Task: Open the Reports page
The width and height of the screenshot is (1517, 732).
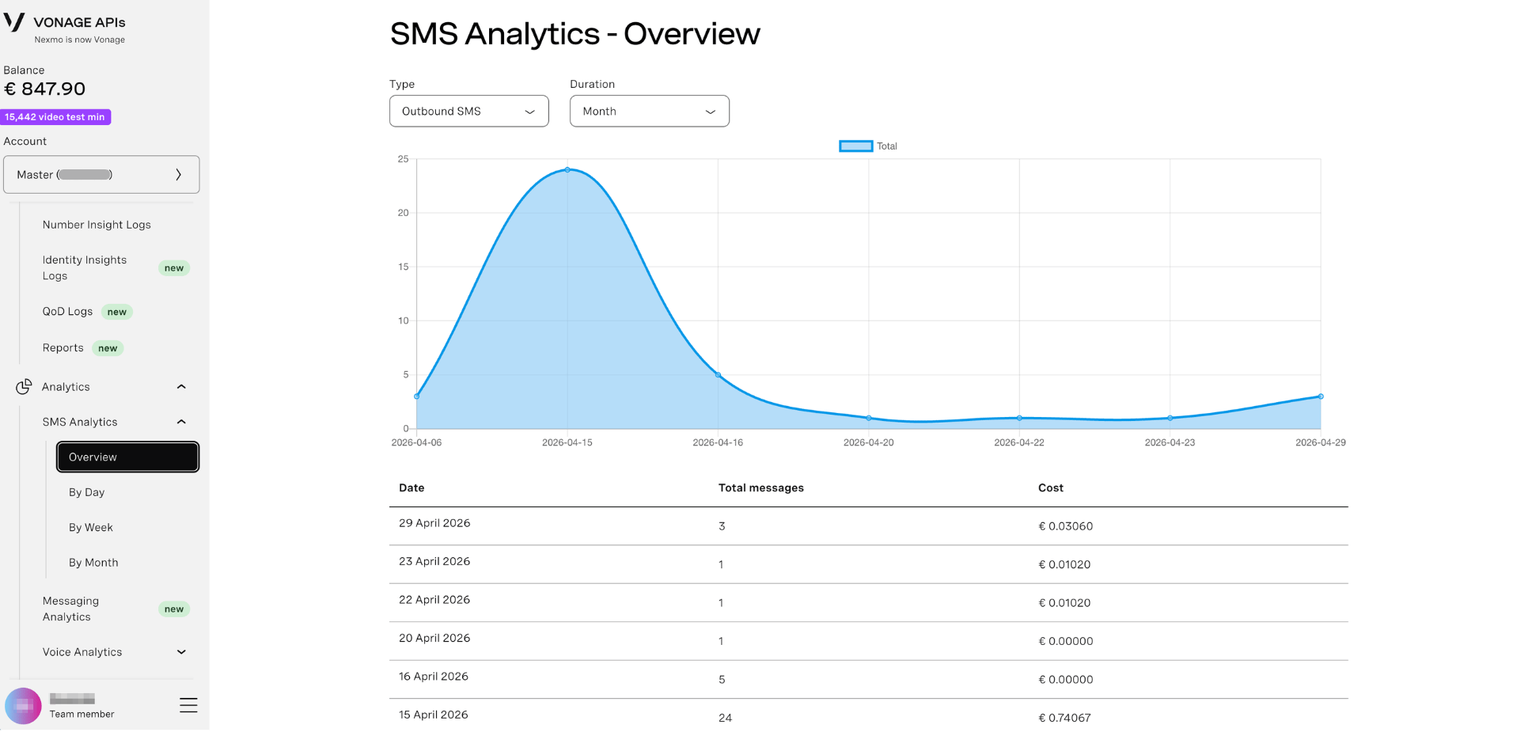Action: [63, 348]
